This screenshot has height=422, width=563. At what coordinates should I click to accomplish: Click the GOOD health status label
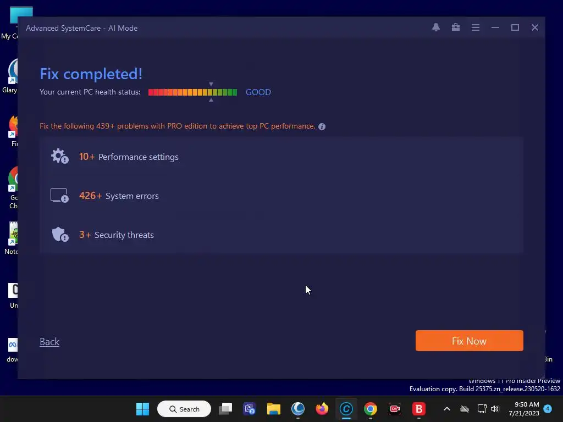click(x=258, y=92)
